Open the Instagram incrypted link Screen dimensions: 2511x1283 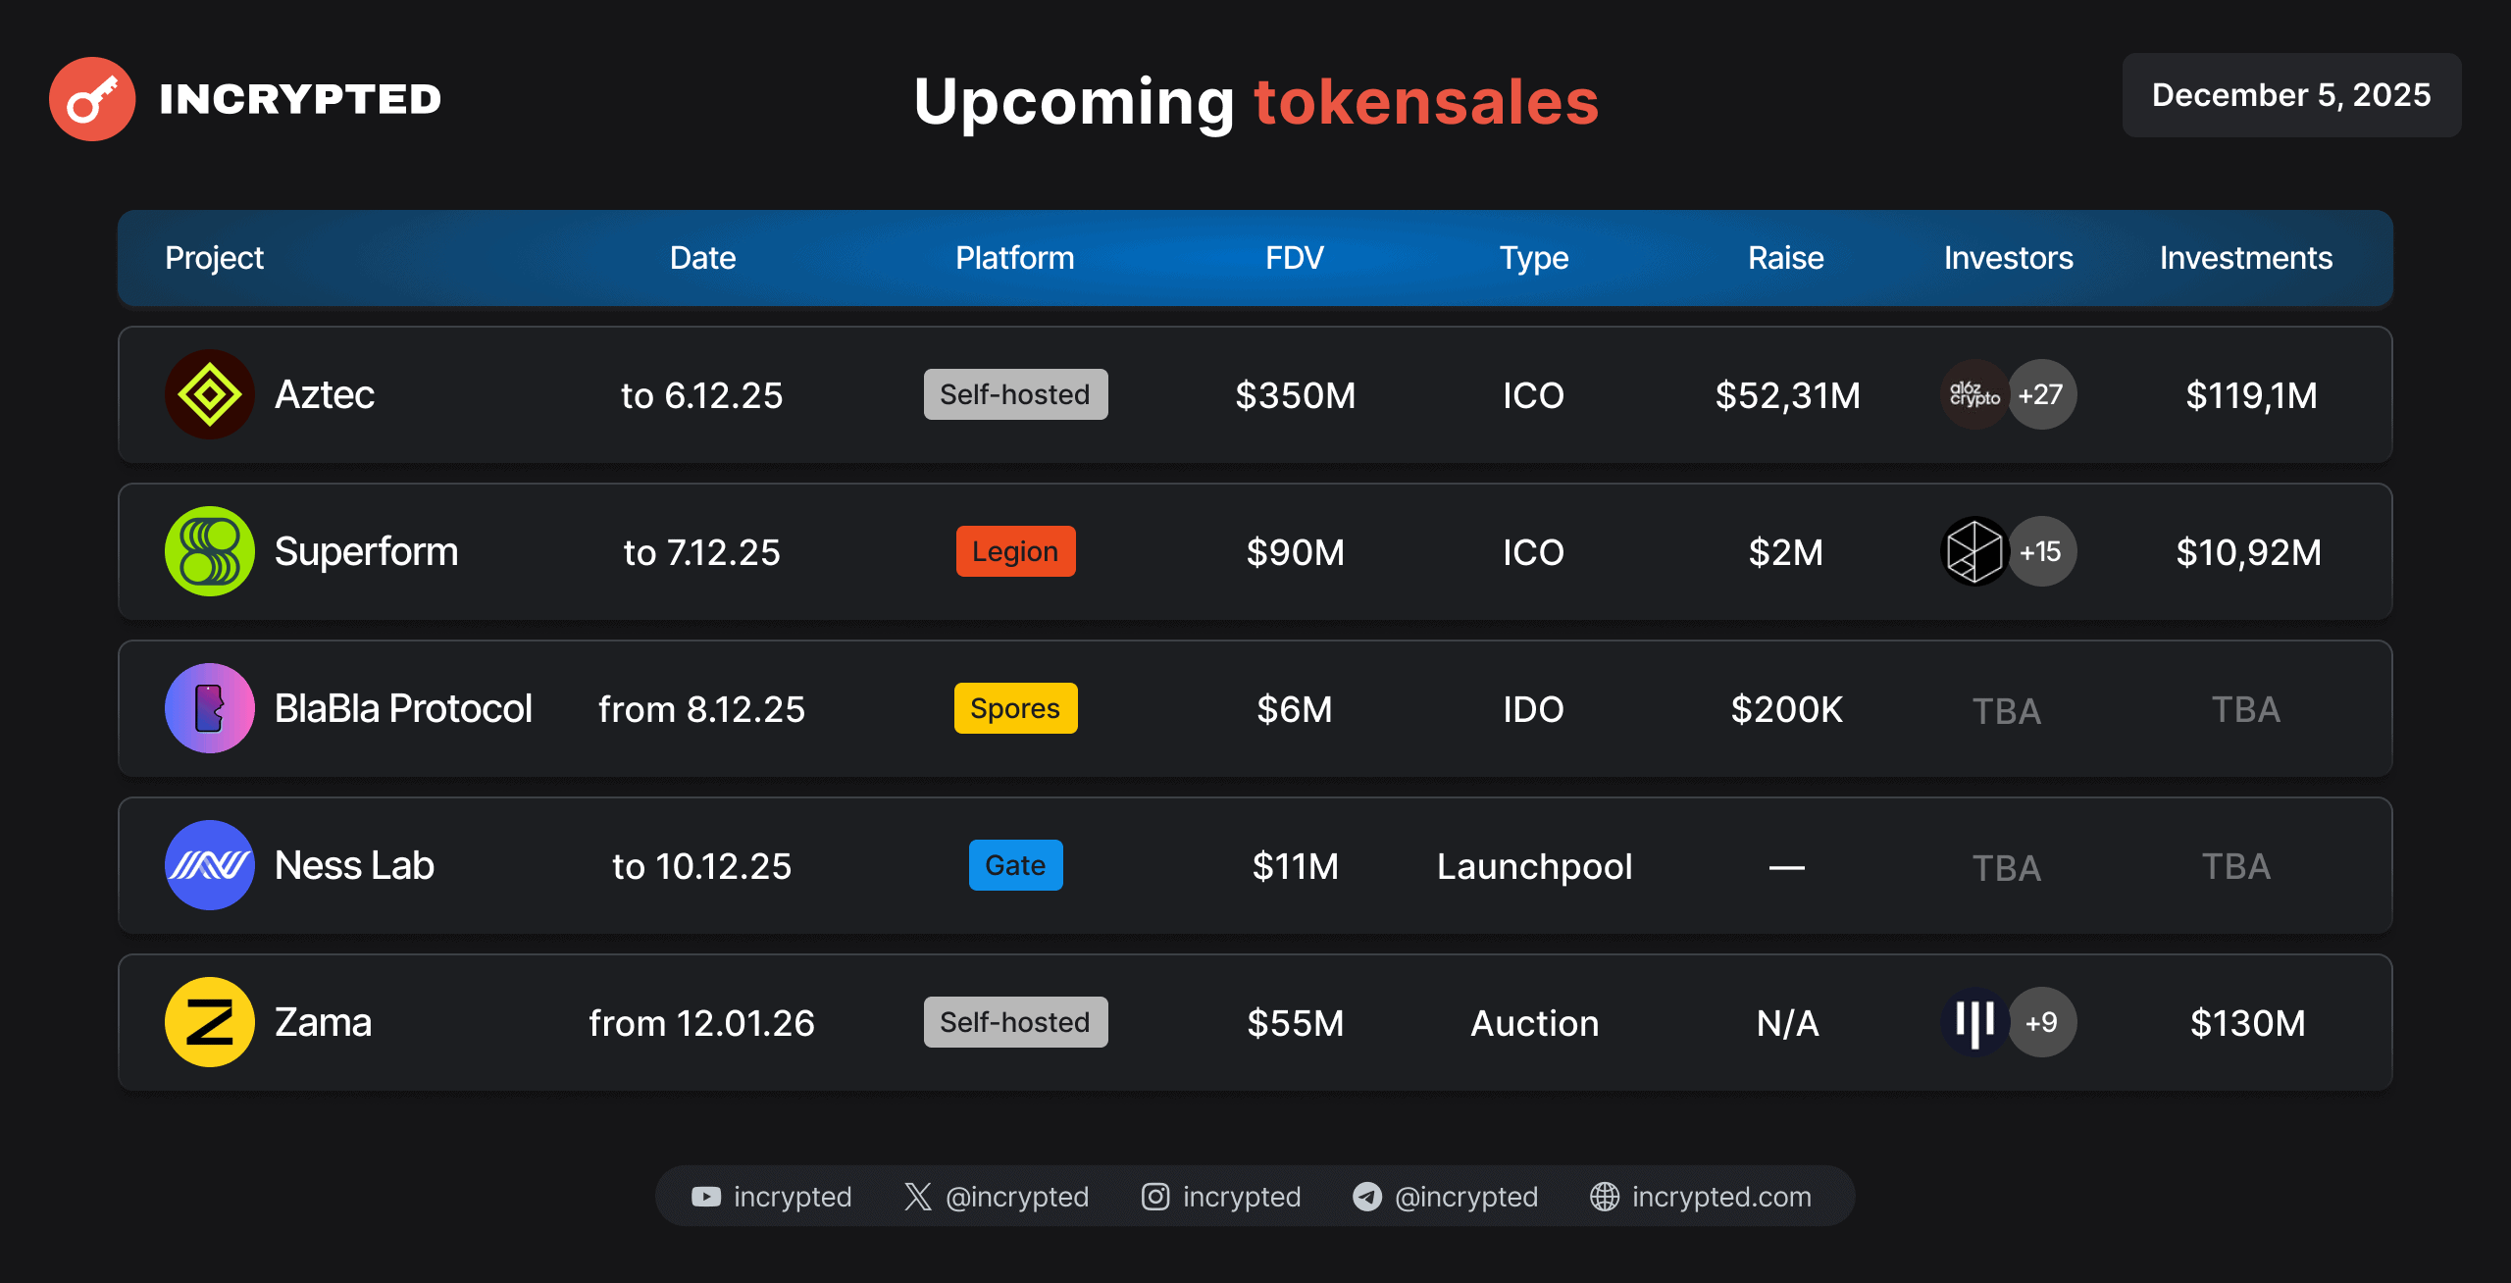[1221, 1197]
